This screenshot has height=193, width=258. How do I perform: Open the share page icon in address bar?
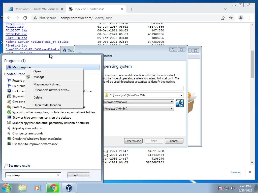(223, 18)
